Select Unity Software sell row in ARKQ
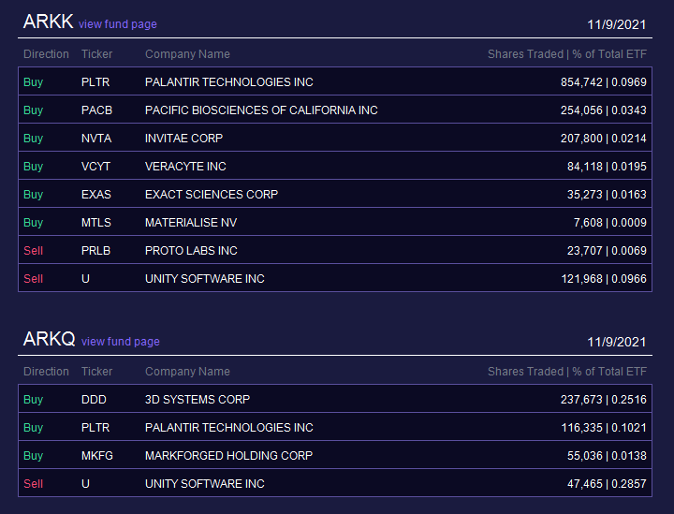The image size is (674, 514). [335, 483]
